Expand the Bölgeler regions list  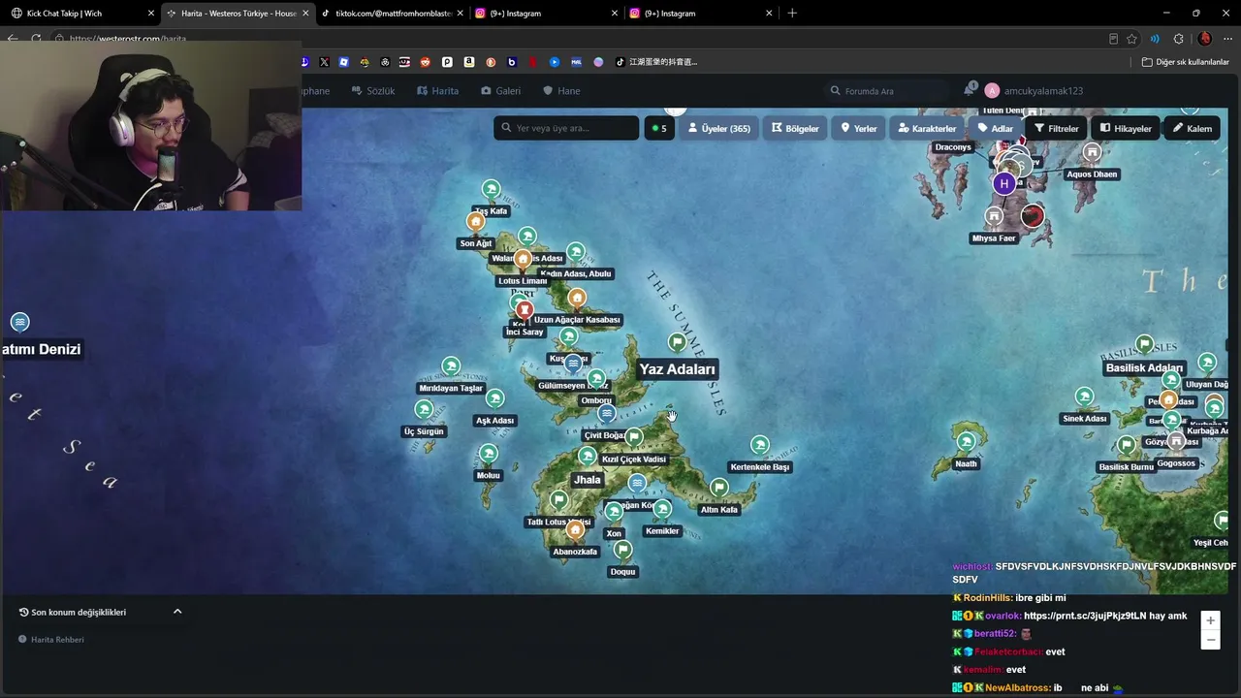(795, 128)
